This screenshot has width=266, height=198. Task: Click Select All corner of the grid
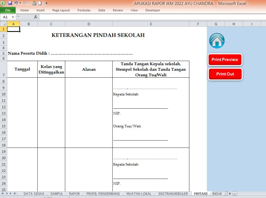pos(3,24)
